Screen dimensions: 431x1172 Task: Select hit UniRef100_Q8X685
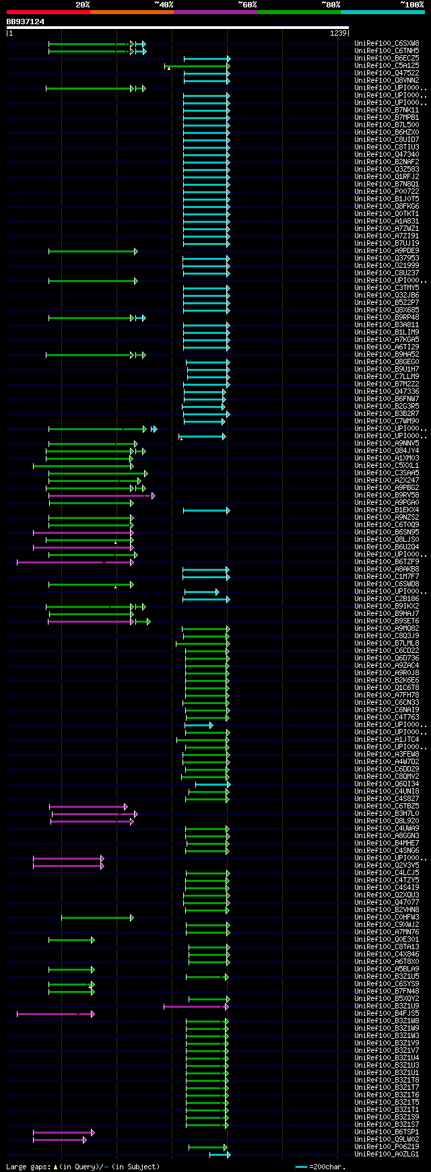(387, 310)
